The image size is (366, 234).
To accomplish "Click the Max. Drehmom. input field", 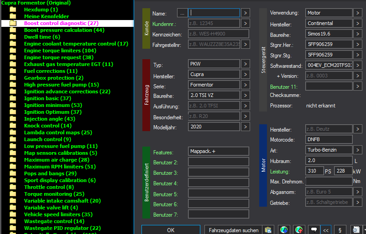I will (x=329, y=181).
